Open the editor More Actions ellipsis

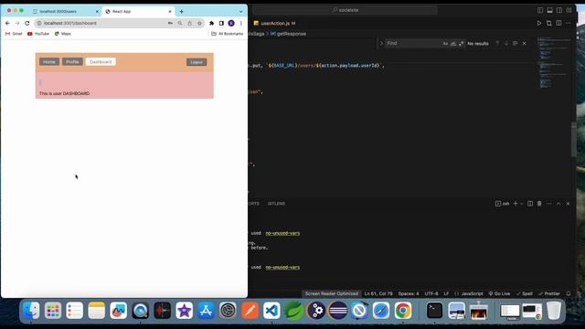569,23
